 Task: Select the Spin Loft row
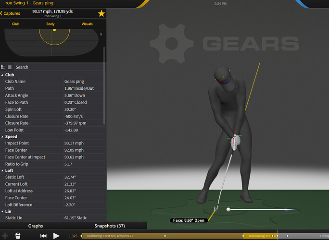tap(52, 109)
